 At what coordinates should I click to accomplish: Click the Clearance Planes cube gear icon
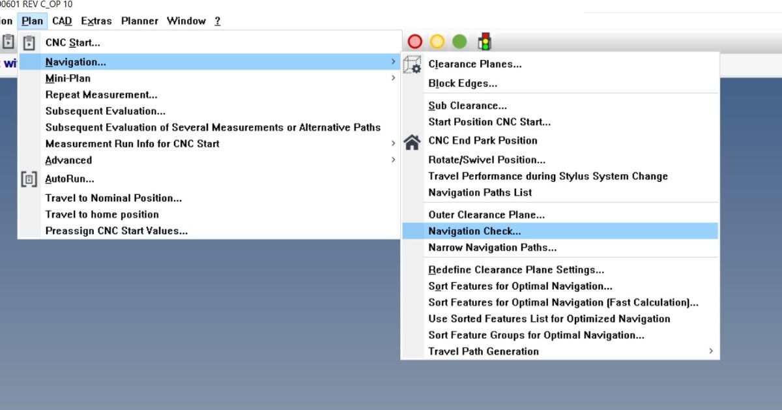[413, 65]
